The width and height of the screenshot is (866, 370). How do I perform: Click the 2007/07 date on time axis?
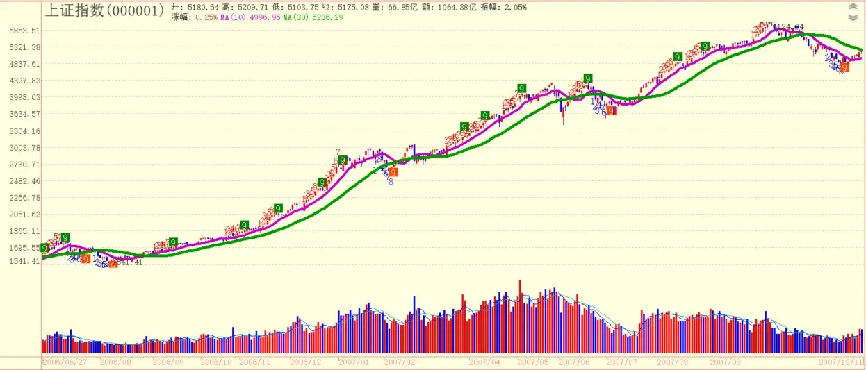[622, 362]
